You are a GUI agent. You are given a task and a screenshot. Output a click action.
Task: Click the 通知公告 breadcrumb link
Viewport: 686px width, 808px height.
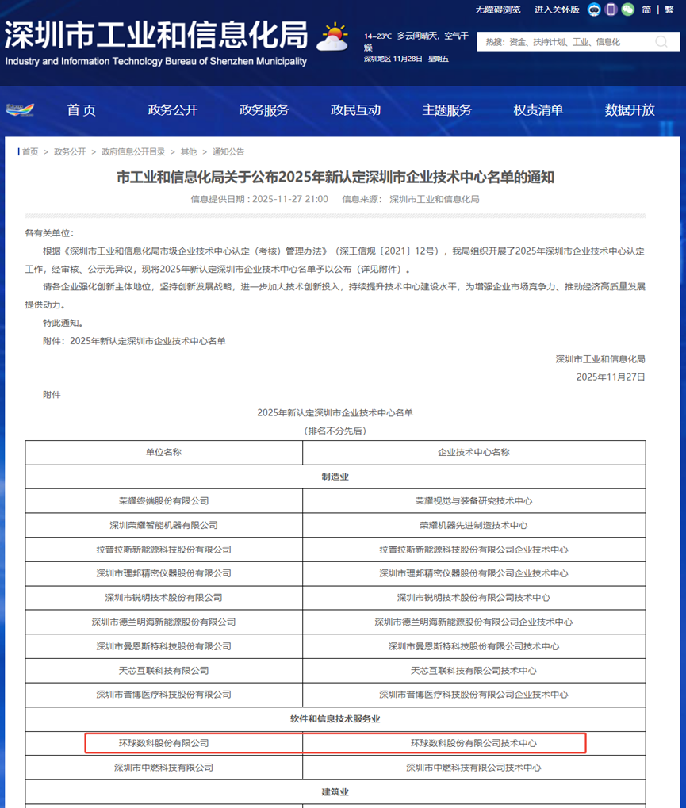pos(228,152)
